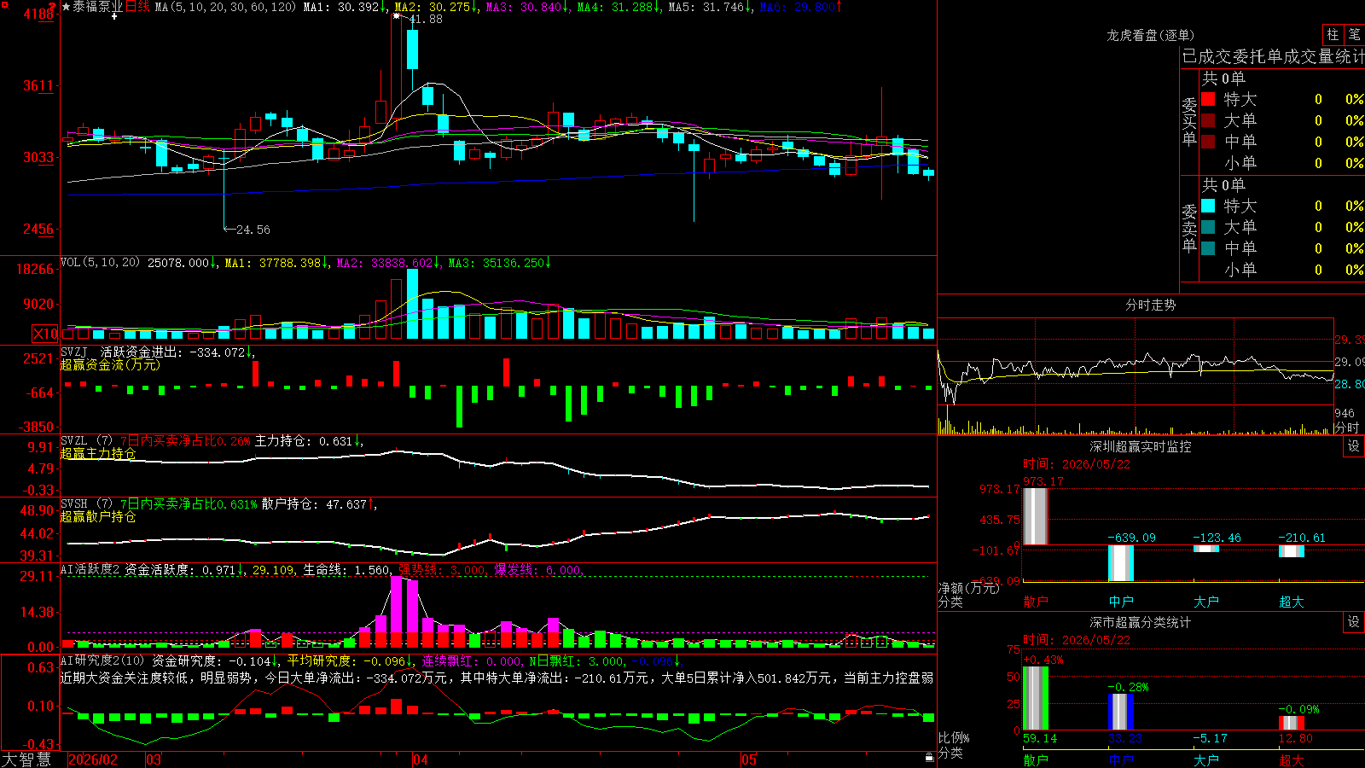Viewport: 1365px width, 768px height.
Task: Click the 大智慧 logo
Action: 26,759
